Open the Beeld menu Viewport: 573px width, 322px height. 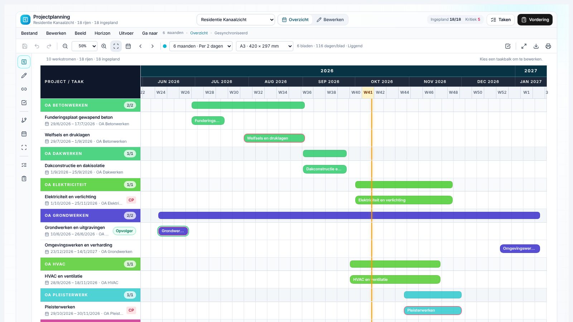click(x=80, y=33)
